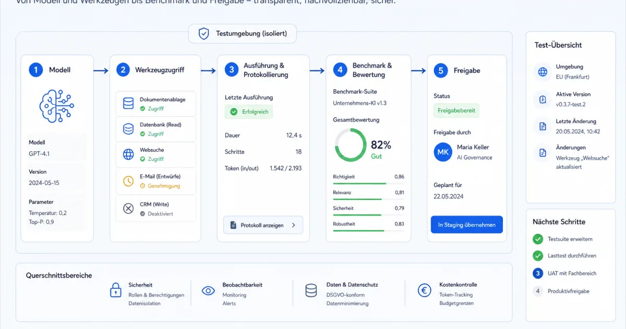
Task: Click the step 4 badge for Produktivfreigabe
Action: pyautogui.click(x=538, y=291)
